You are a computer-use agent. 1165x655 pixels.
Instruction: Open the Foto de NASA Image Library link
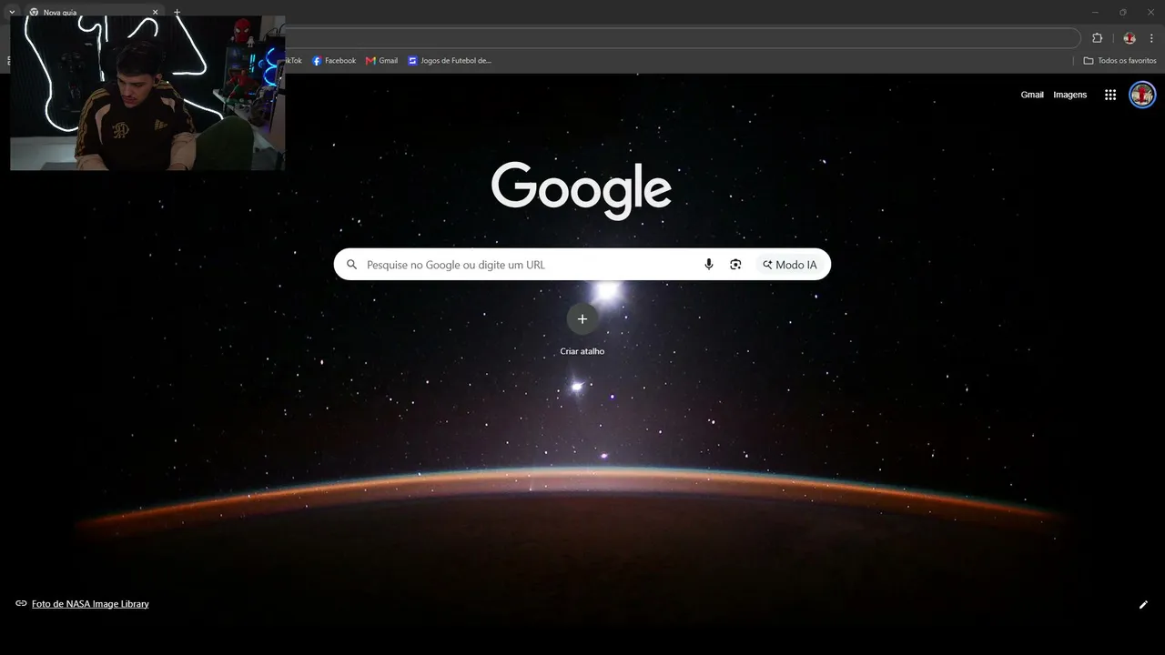tap(90, 604)
